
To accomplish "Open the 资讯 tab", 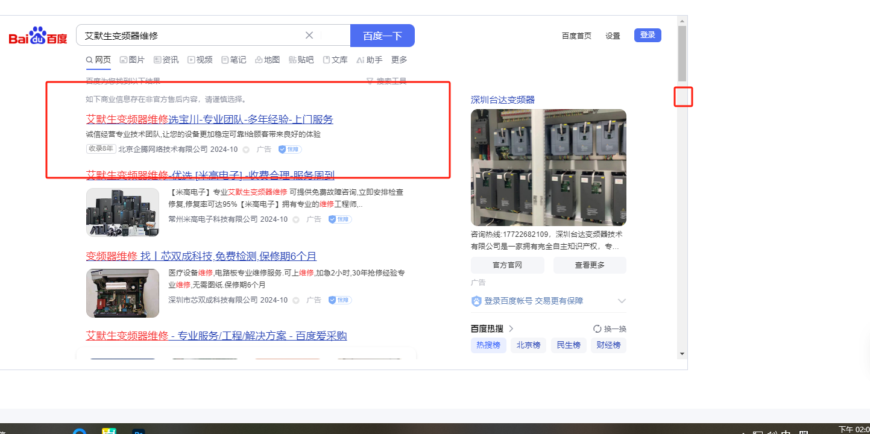I will click(166, 60).
